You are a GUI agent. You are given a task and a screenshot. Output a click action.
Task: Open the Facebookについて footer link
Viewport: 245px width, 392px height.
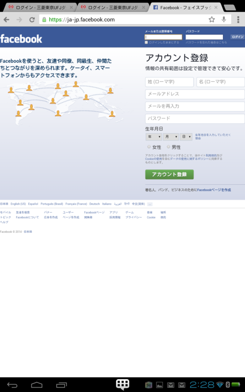[27, 218]
